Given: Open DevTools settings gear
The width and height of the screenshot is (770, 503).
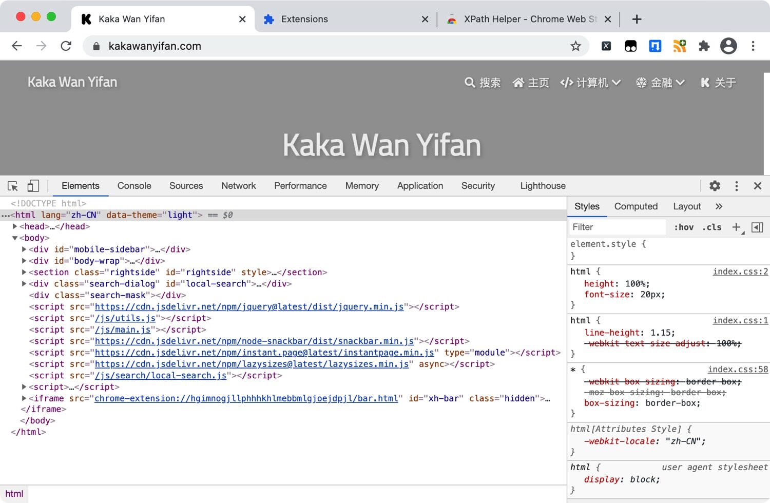Looking at the screenshot, I should [715, 186].
